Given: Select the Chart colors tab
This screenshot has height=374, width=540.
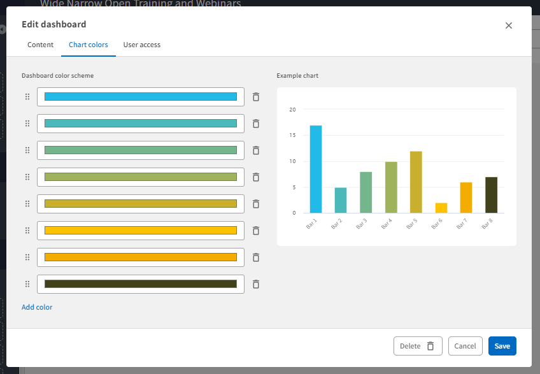Looking at the screenshot, I should [x=88, y=45].
